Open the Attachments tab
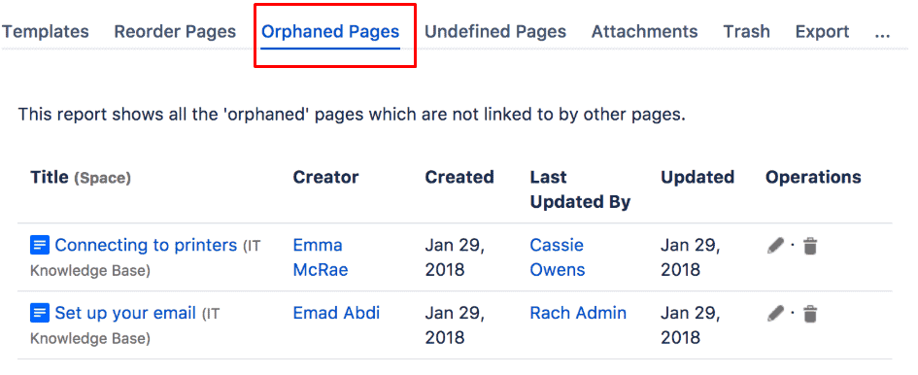Image resolution: width=918 pixels, height=375 pixels. (x=645, y=32)
